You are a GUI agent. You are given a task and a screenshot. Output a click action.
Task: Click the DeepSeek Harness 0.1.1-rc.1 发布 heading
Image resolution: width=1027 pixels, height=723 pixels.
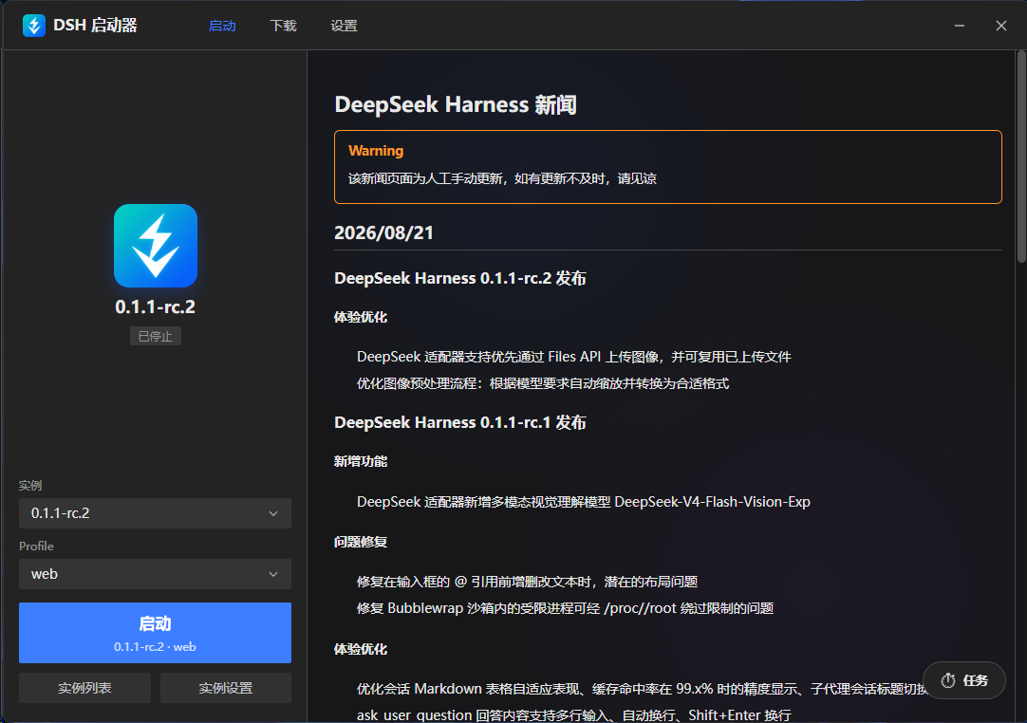click(x=459, y=422)
